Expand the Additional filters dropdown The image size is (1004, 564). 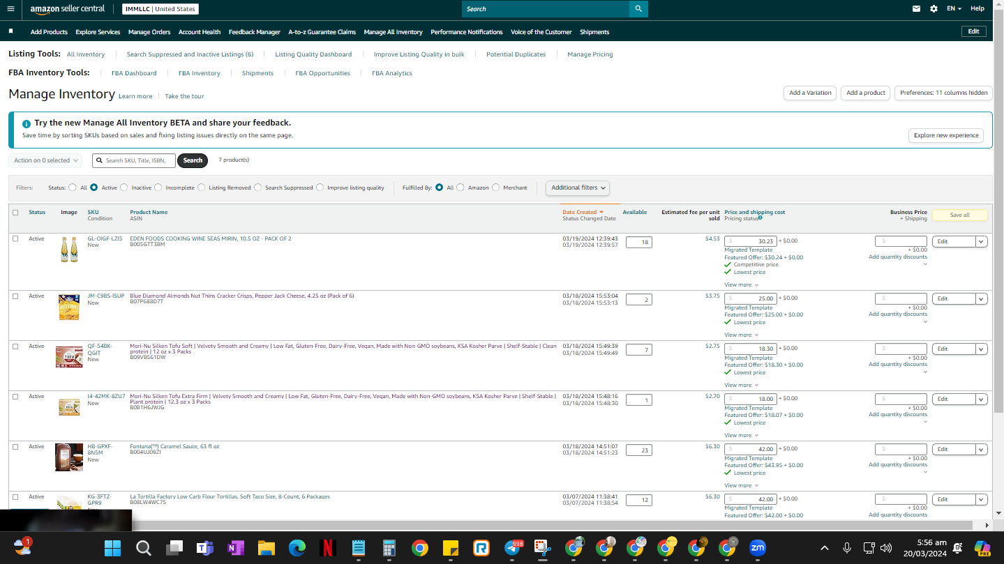578,188
